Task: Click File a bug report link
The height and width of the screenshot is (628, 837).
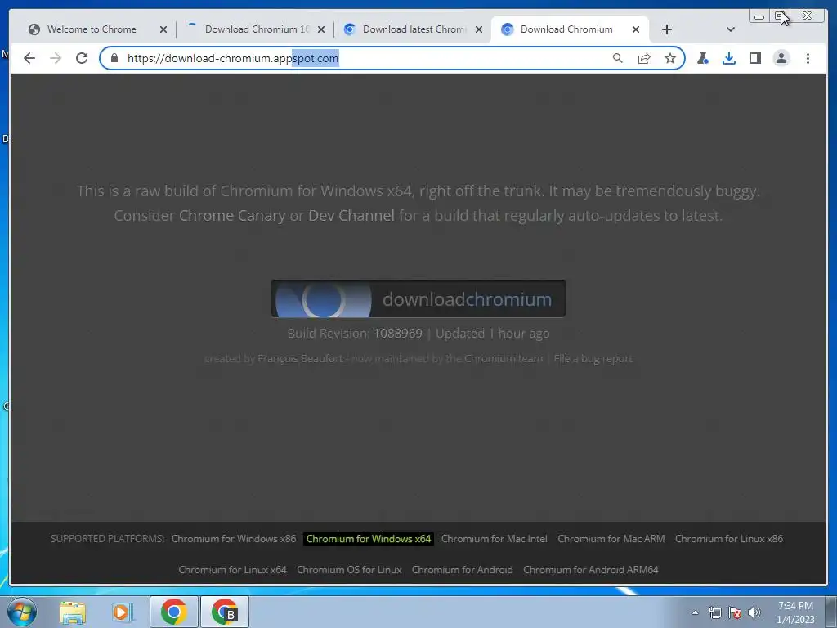Action: 593,358
